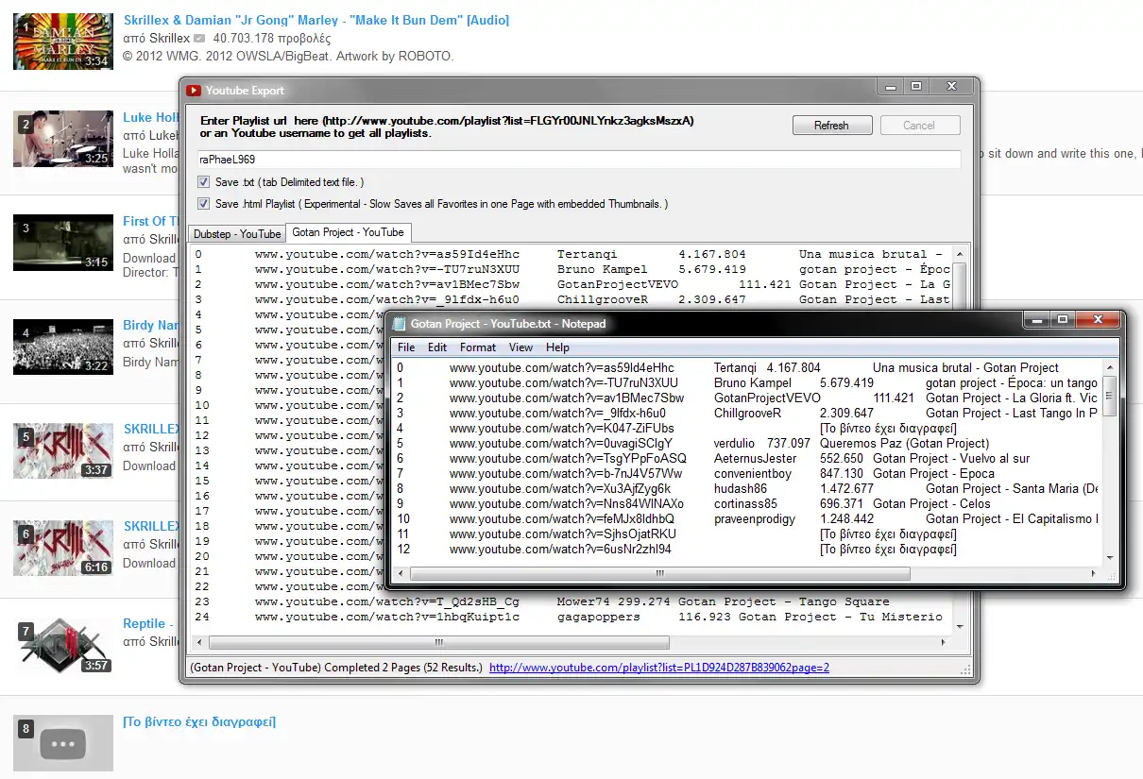1143x779 pixels.
Task: Click the Make It Bun Dem thumbnail
Action: pyautogui.click(x=63, y=41)
